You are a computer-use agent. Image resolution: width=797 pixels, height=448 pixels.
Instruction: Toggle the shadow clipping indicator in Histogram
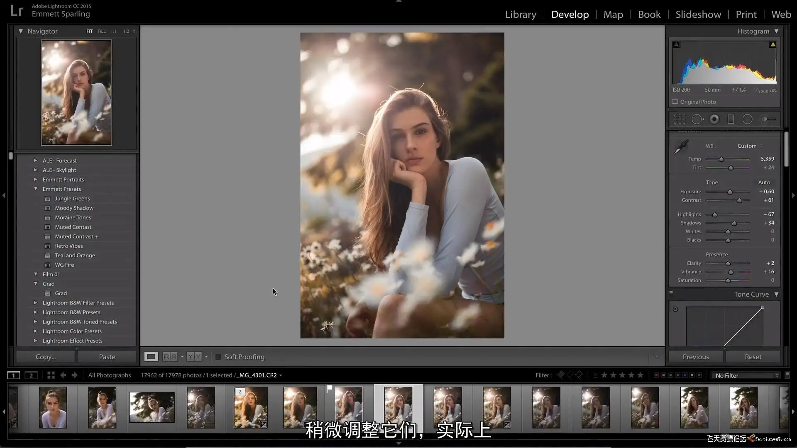coord(677,44)
